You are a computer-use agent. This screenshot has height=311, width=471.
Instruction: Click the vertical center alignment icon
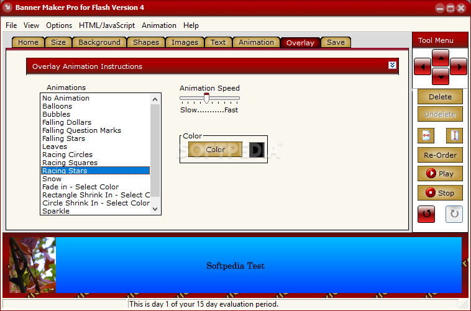click(x=454, y=135)
